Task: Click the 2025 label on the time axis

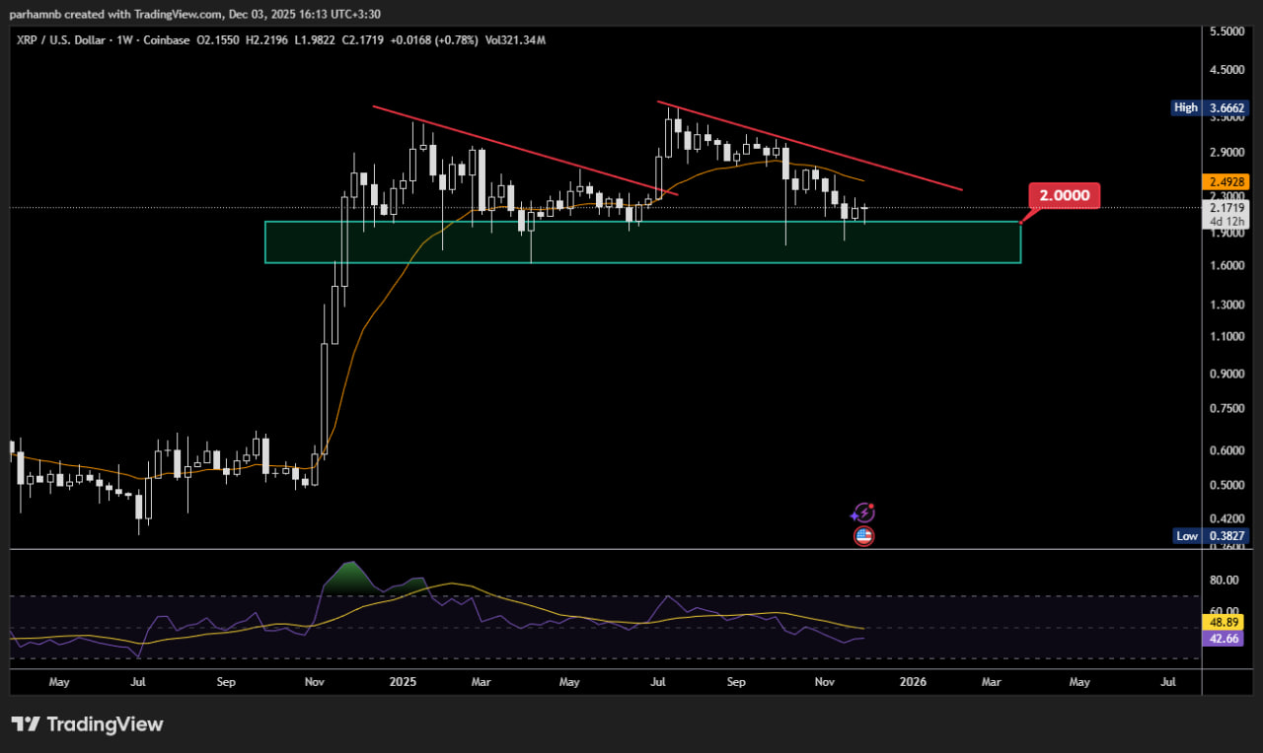Action: point(403,681)
